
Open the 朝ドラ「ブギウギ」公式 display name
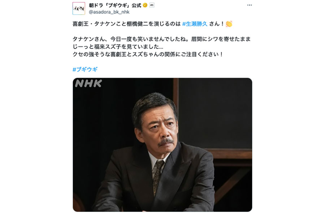[115, 5]
